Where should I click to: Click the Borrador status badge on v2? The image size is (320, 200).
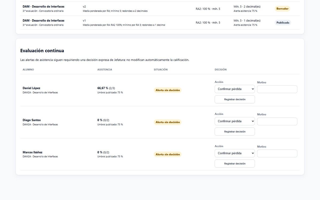[282, 9]
